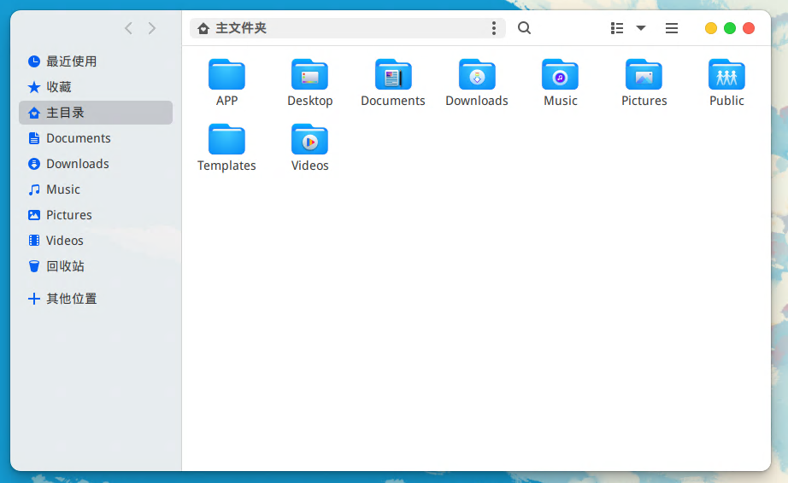Open the Pictures folder in main view
The width and height of the screenshot is (788, 483).
pos(644,83)
